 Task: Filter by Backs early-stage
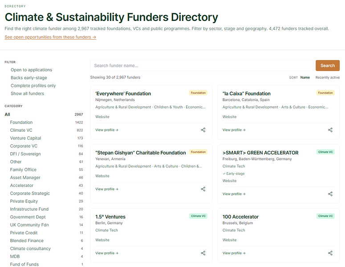(29, 78)
